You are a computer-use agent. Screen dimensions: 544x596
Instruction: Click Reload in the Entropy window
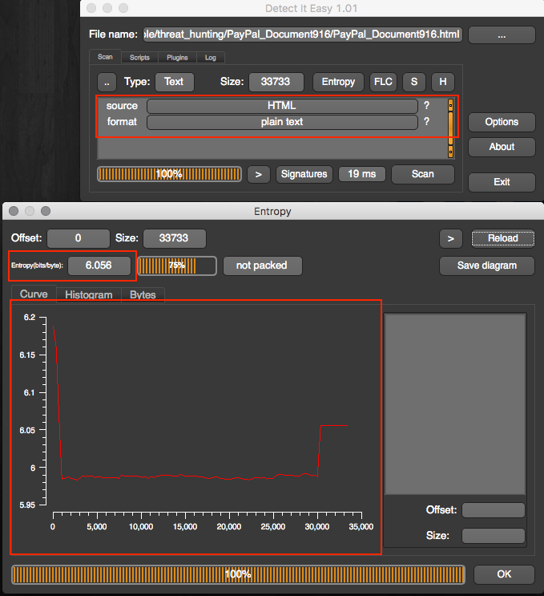(502, 238)
